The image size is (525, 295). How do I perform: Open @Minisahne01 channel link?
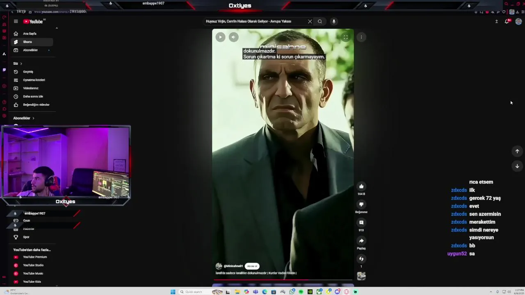pos(233,266)
